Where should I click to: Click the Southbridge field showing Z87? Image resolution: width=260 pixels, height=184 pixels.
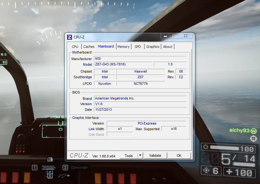141,77
